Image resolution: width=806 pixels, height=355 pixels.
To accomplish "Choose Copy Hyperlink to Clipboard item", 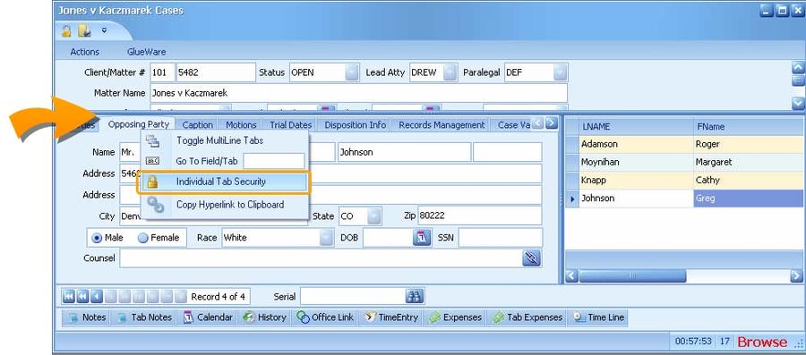I will (x=224, y=204).
